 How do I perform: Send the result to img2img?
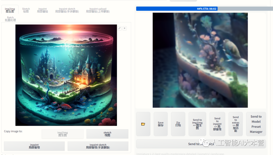coord(197,124)
